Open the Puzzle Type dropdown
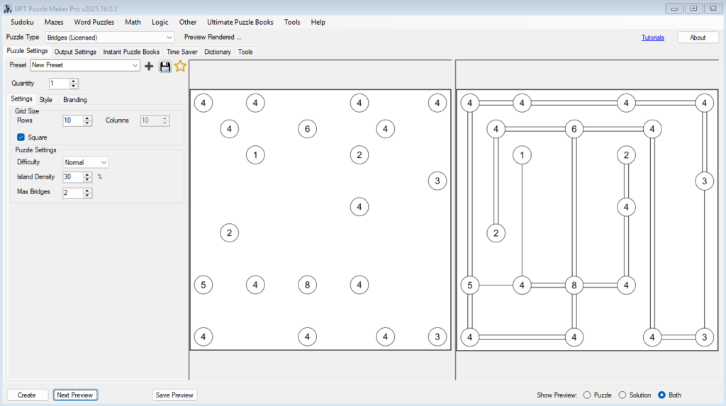The image size is (726, 406). pos(169,38)
